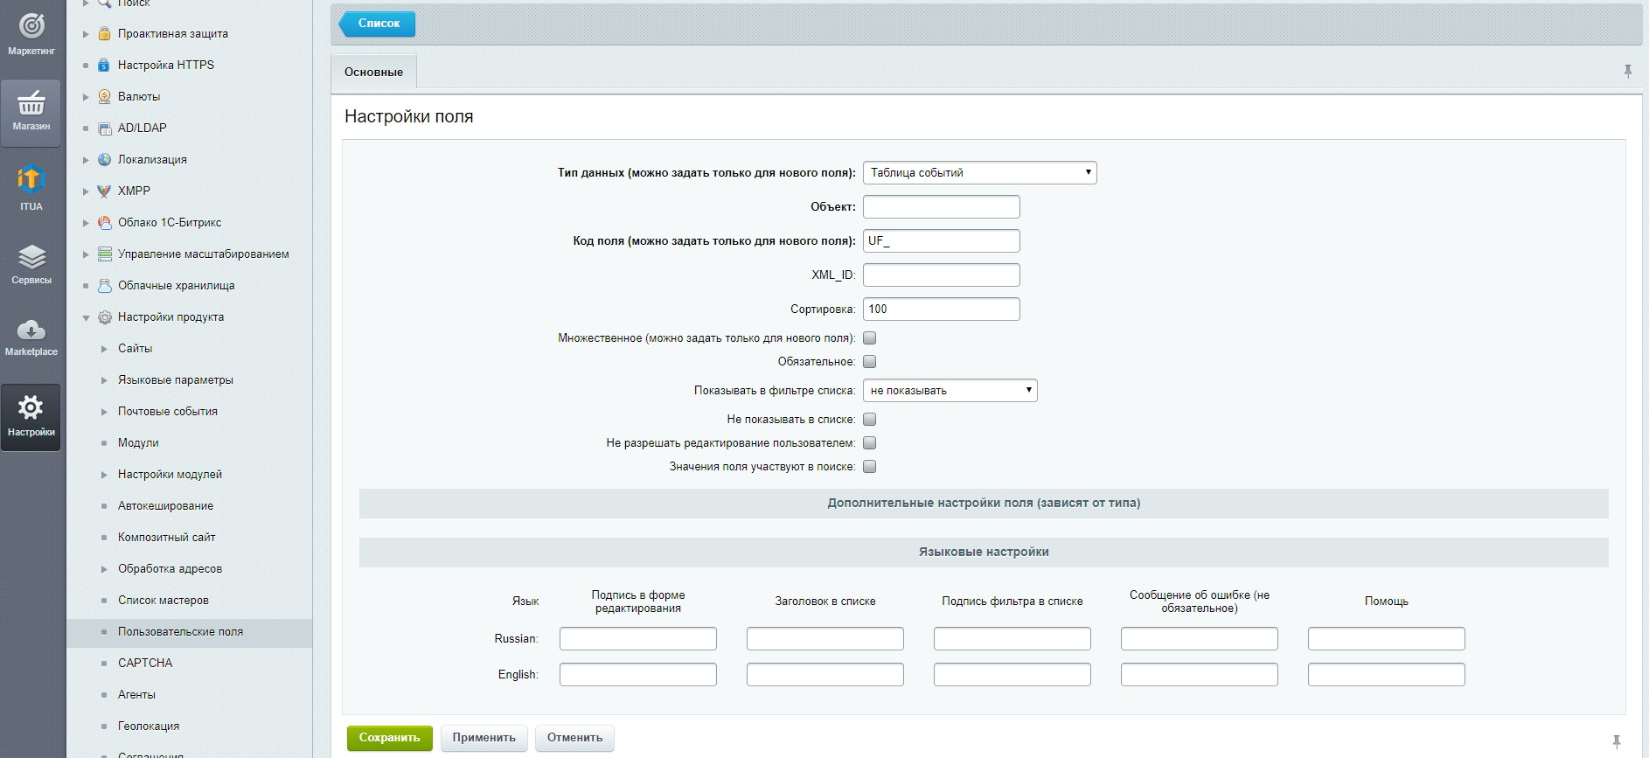Click the pin icon beside Основные tab
The image size is (1649, 758).
[1627, 72]
